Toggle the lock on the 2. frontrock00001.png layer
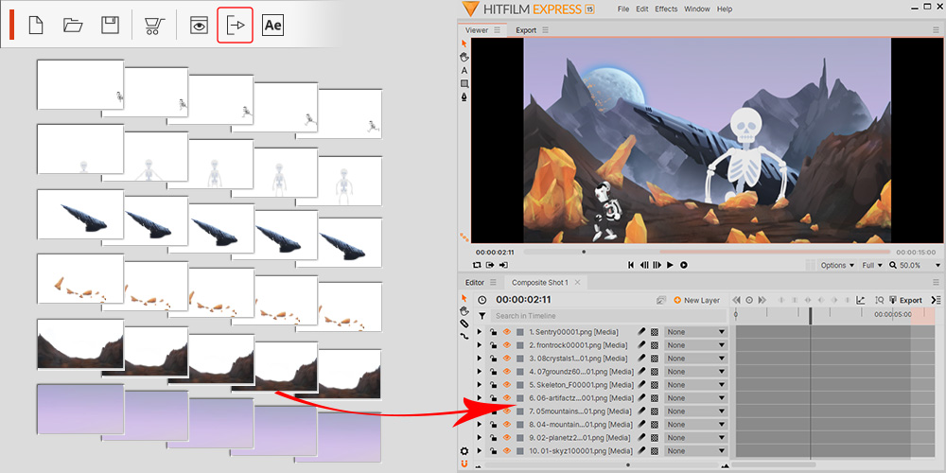This screenshot has width=946, height=473. point(493,345)
